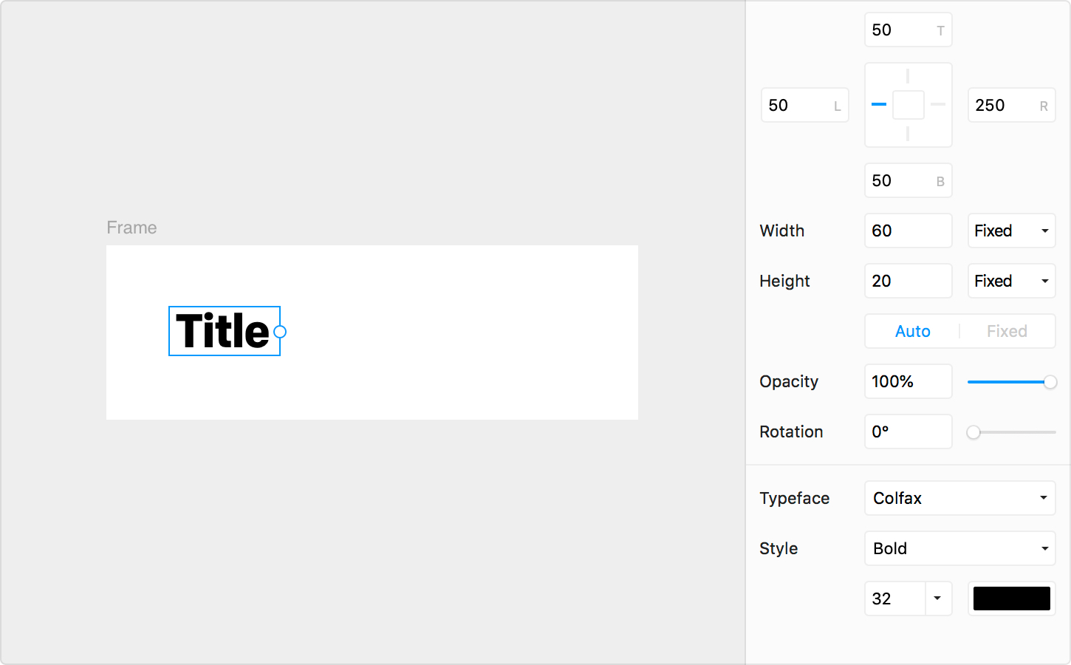Toggle the left constraint pin
The height and width of the screenshot is (665, 1071).
click(x=879, y=105)
